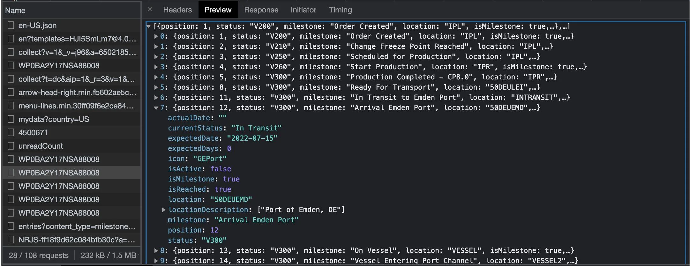
Task: Click the icon "GEPort" value
Action: (210, 159)
